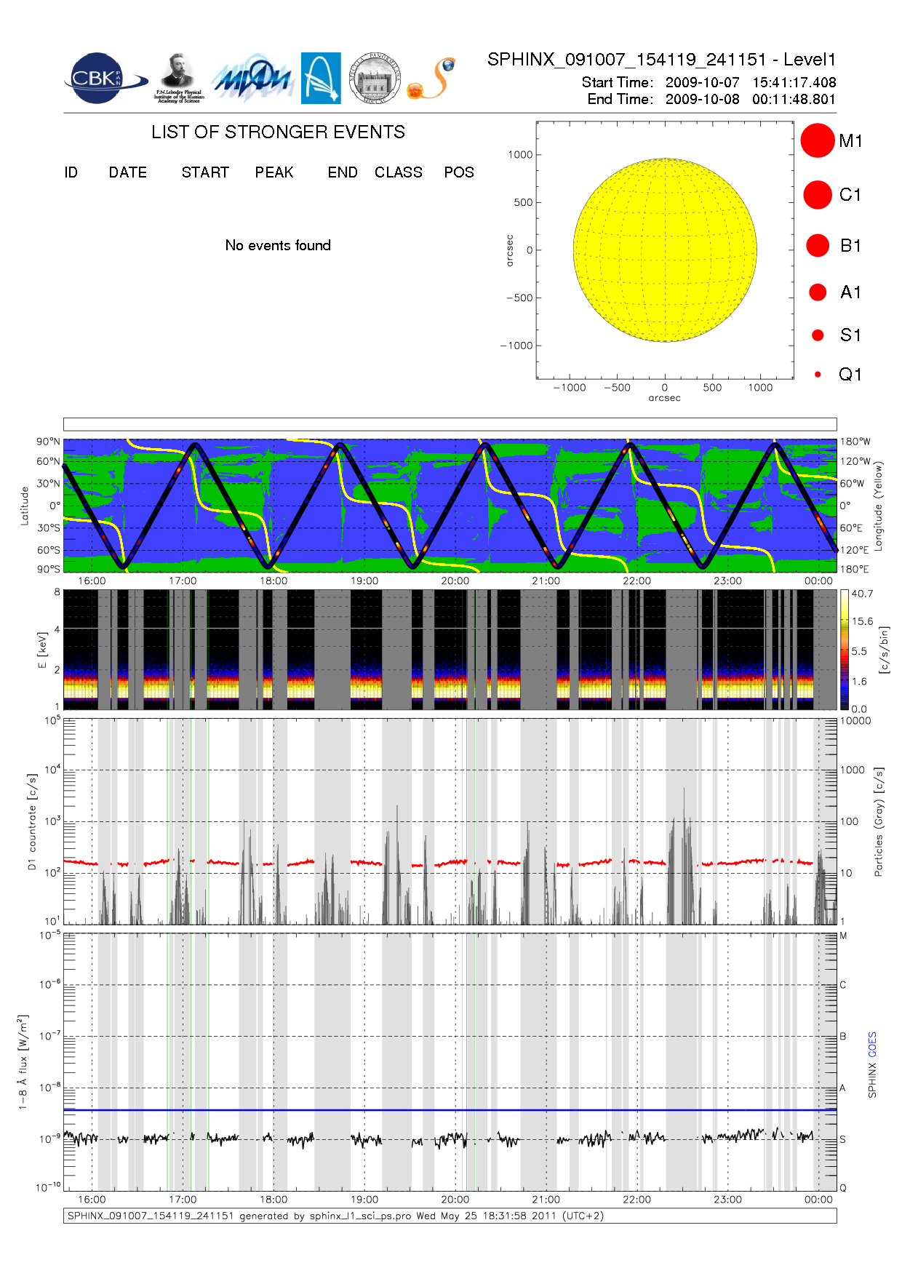Click the c/s/bin color scale bar

(844, 650)
